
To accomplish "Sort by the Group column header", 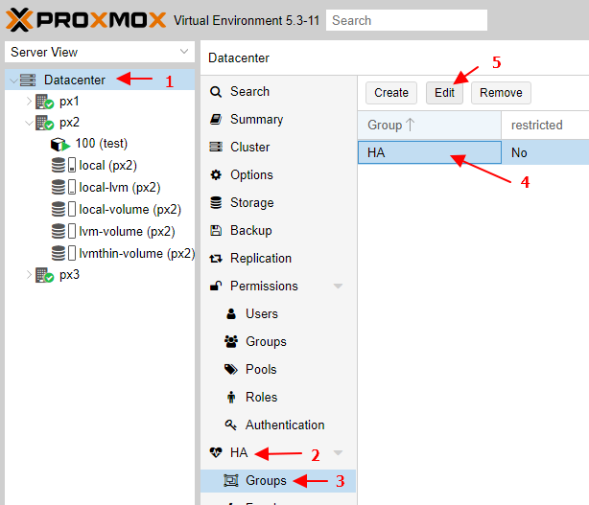I will coord(429,126).
